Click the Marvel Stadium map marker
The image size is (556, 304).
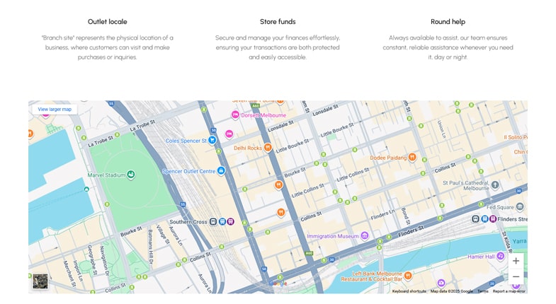tap(130, 175)
